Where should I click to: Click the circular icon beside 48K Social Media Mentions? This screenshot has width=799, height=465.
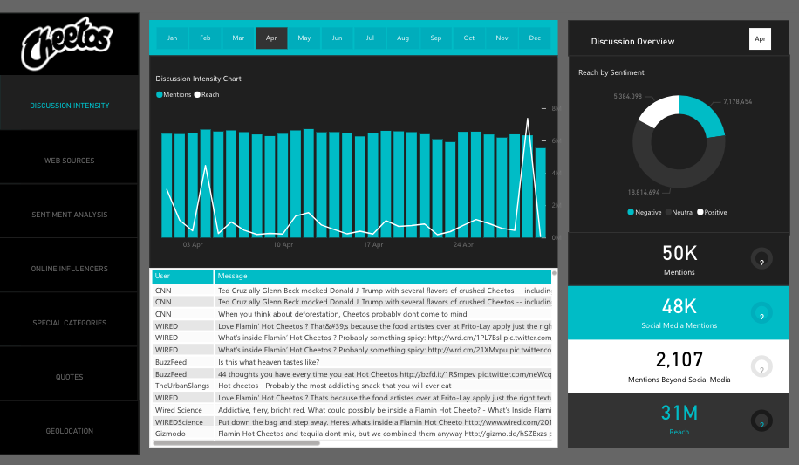761,312
